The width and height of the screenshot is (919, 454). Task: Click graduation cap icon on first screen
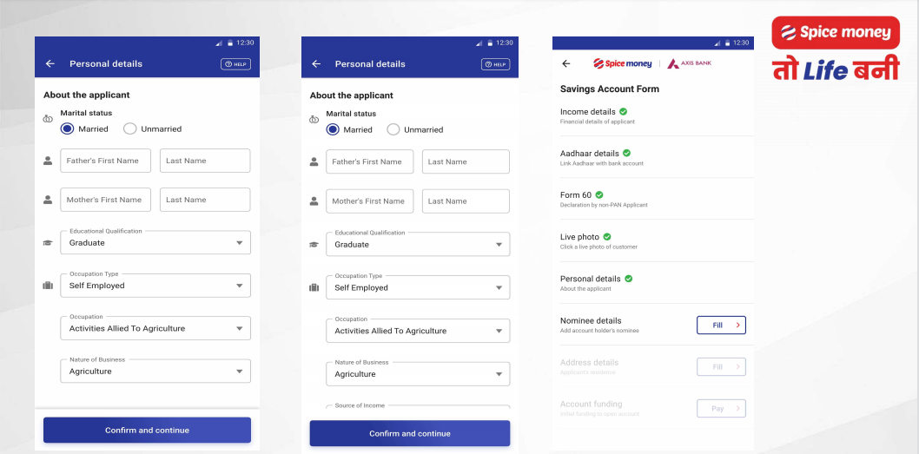click(48, 243)
